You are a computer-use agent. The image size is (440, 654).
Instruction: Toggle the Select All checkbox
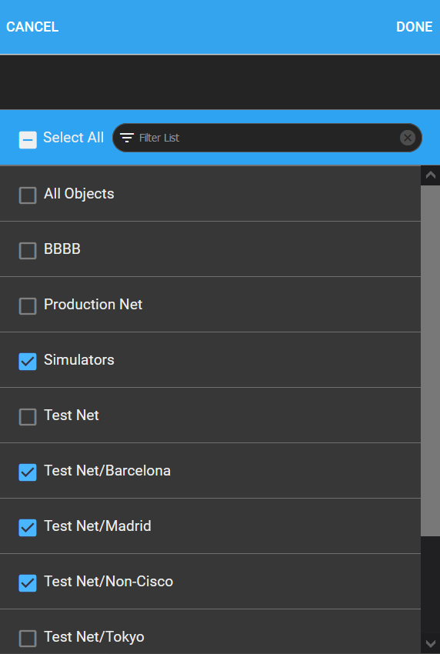coord(28,140)
